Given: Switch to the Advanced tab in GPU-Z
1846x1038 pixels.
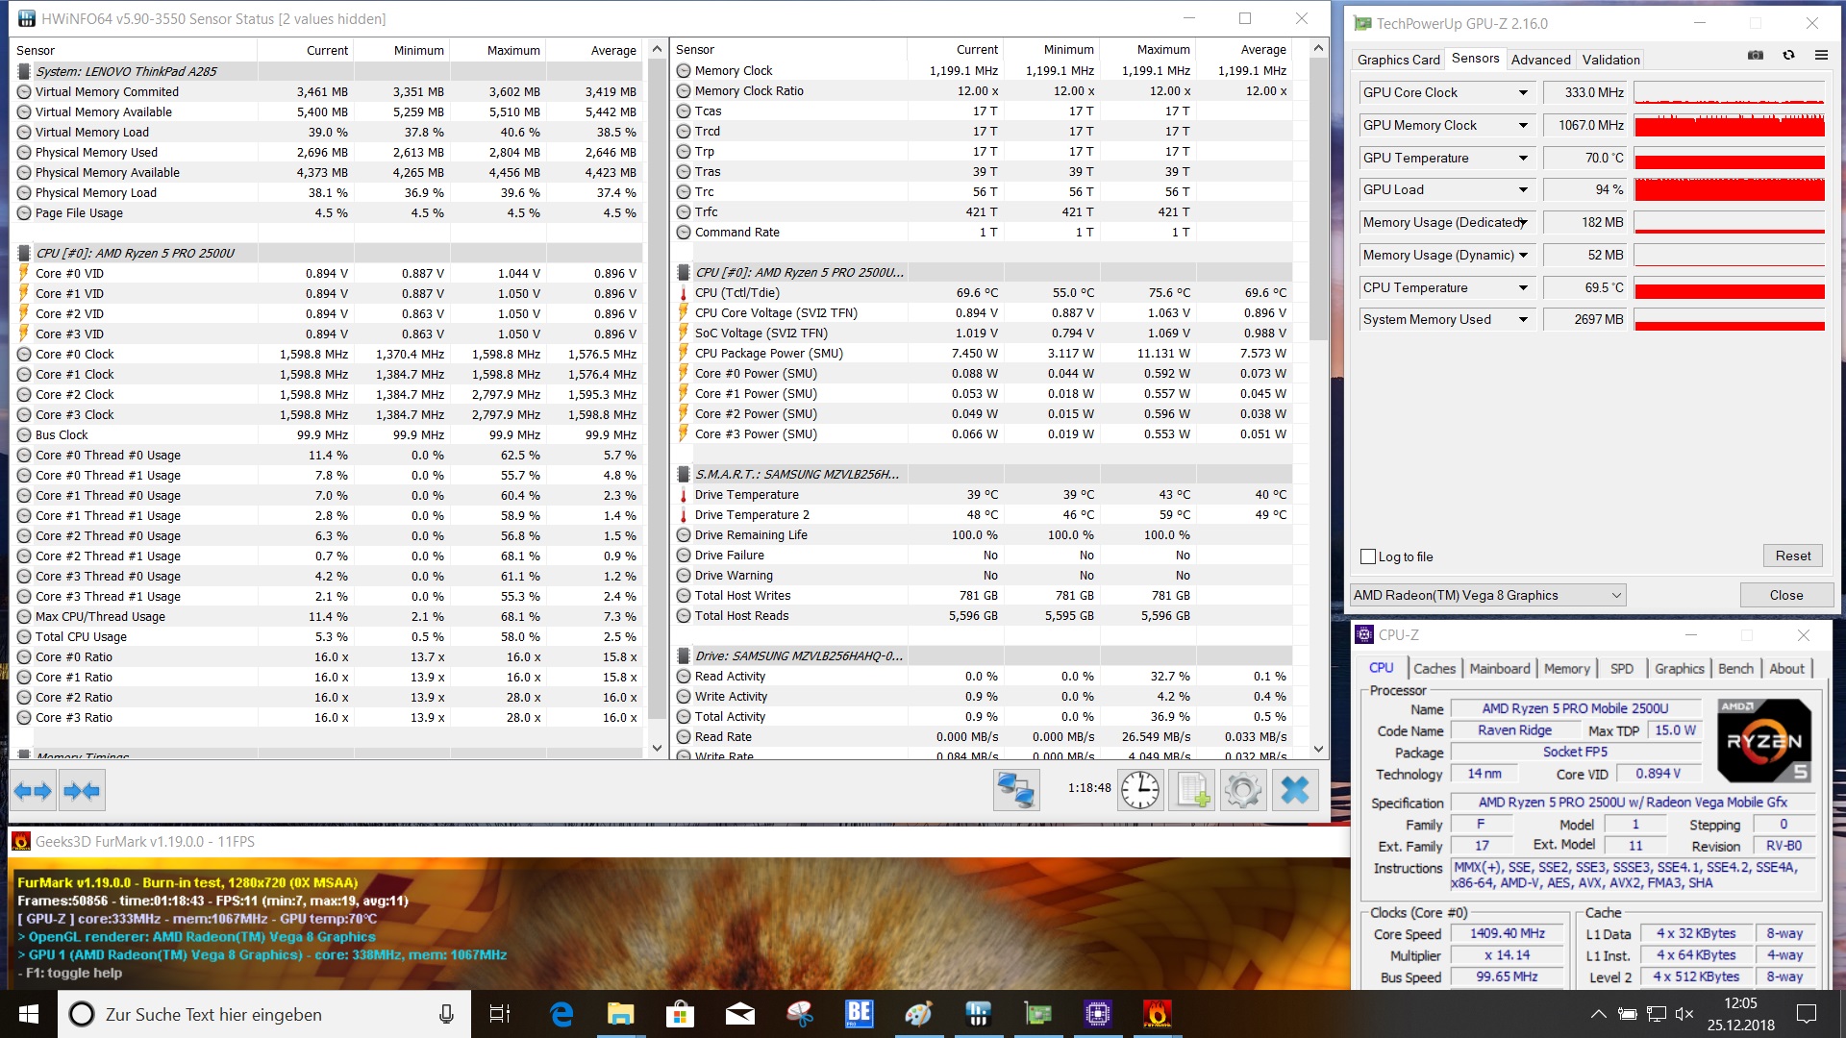Looking at the screenshot, I should tap(1540, 60).
